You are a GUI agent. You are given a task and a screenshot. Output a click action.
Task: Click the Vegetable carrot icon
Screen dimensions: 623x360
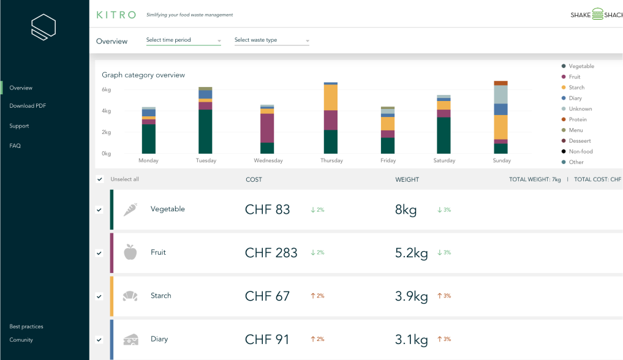[x=130, y=209]
